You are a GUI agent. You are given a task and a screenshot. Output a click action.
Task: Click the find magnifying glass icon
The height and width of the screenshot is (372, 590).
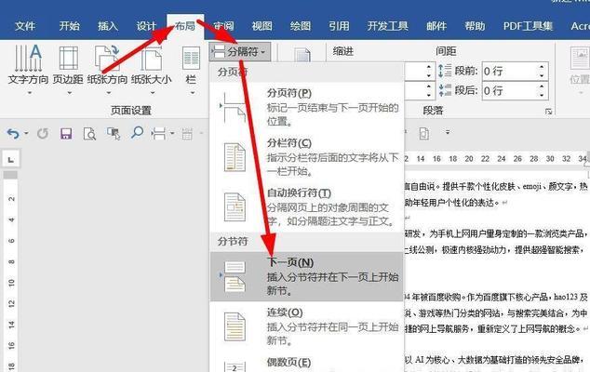point(137,132)
